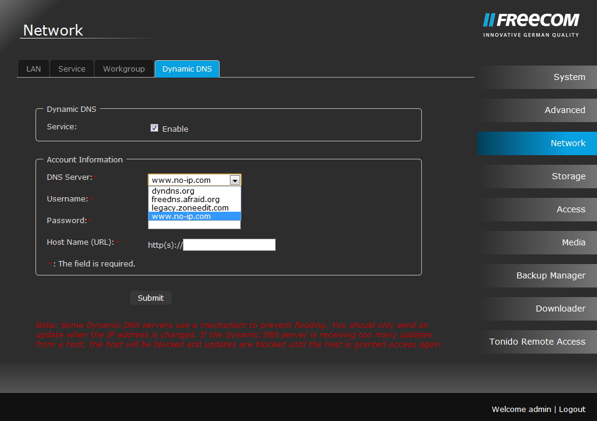Select www.no-ip.com highlighted option

[194, 216]
